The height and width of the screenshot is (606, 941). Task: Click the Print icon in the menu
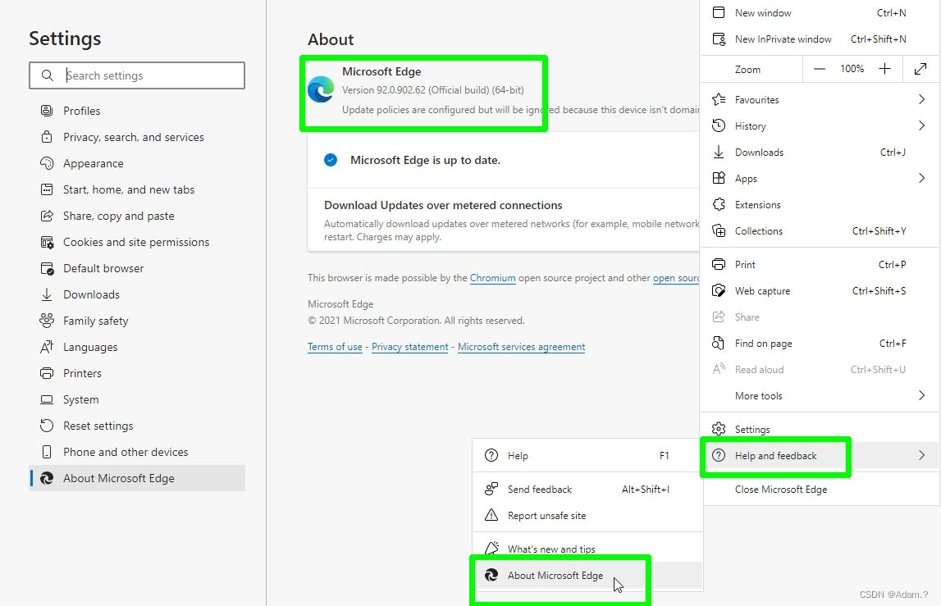click(x=719, y=265)
